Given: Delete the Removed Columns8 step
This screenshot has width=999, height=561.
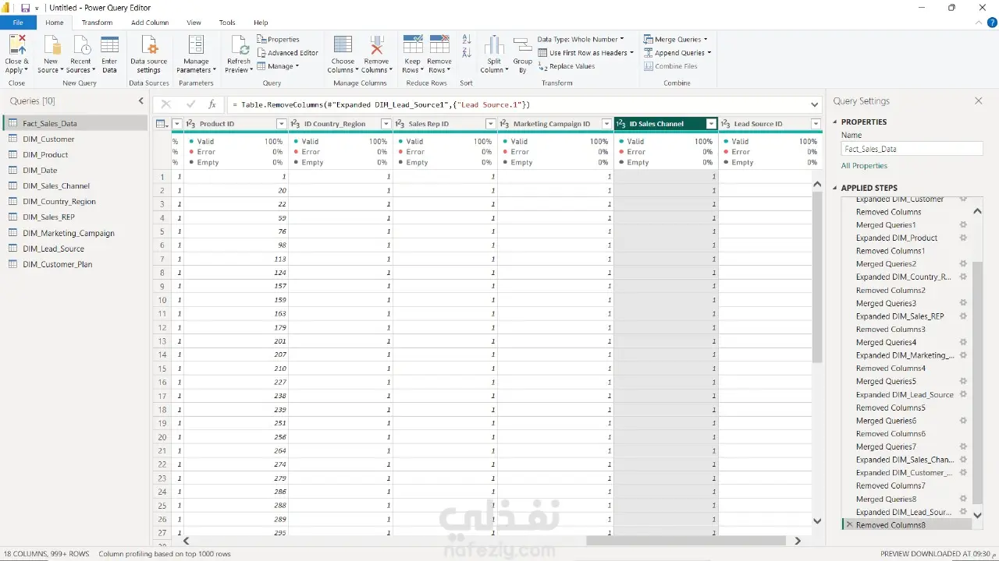Looking at the screenshot, I should point(849,525).
